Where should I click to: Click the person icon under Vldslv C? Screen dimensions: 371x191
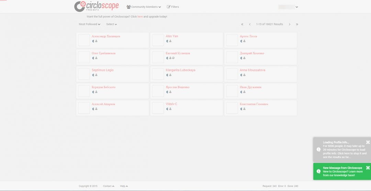170,109
